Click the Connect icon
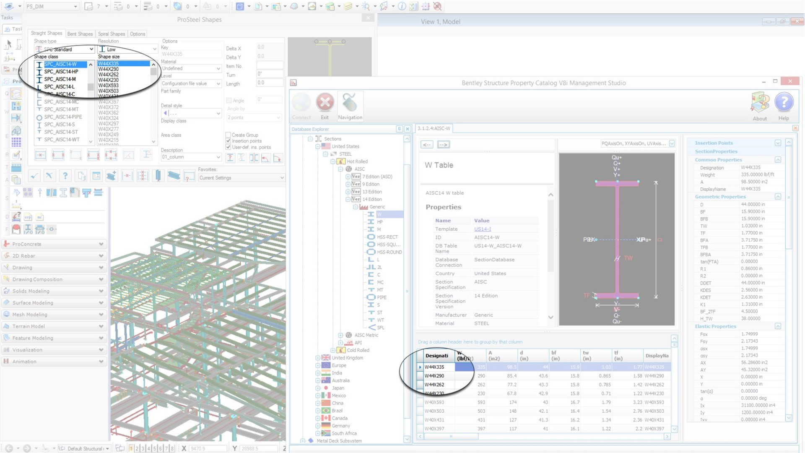Viewport: 805px width, 453px height. (301, 102)
